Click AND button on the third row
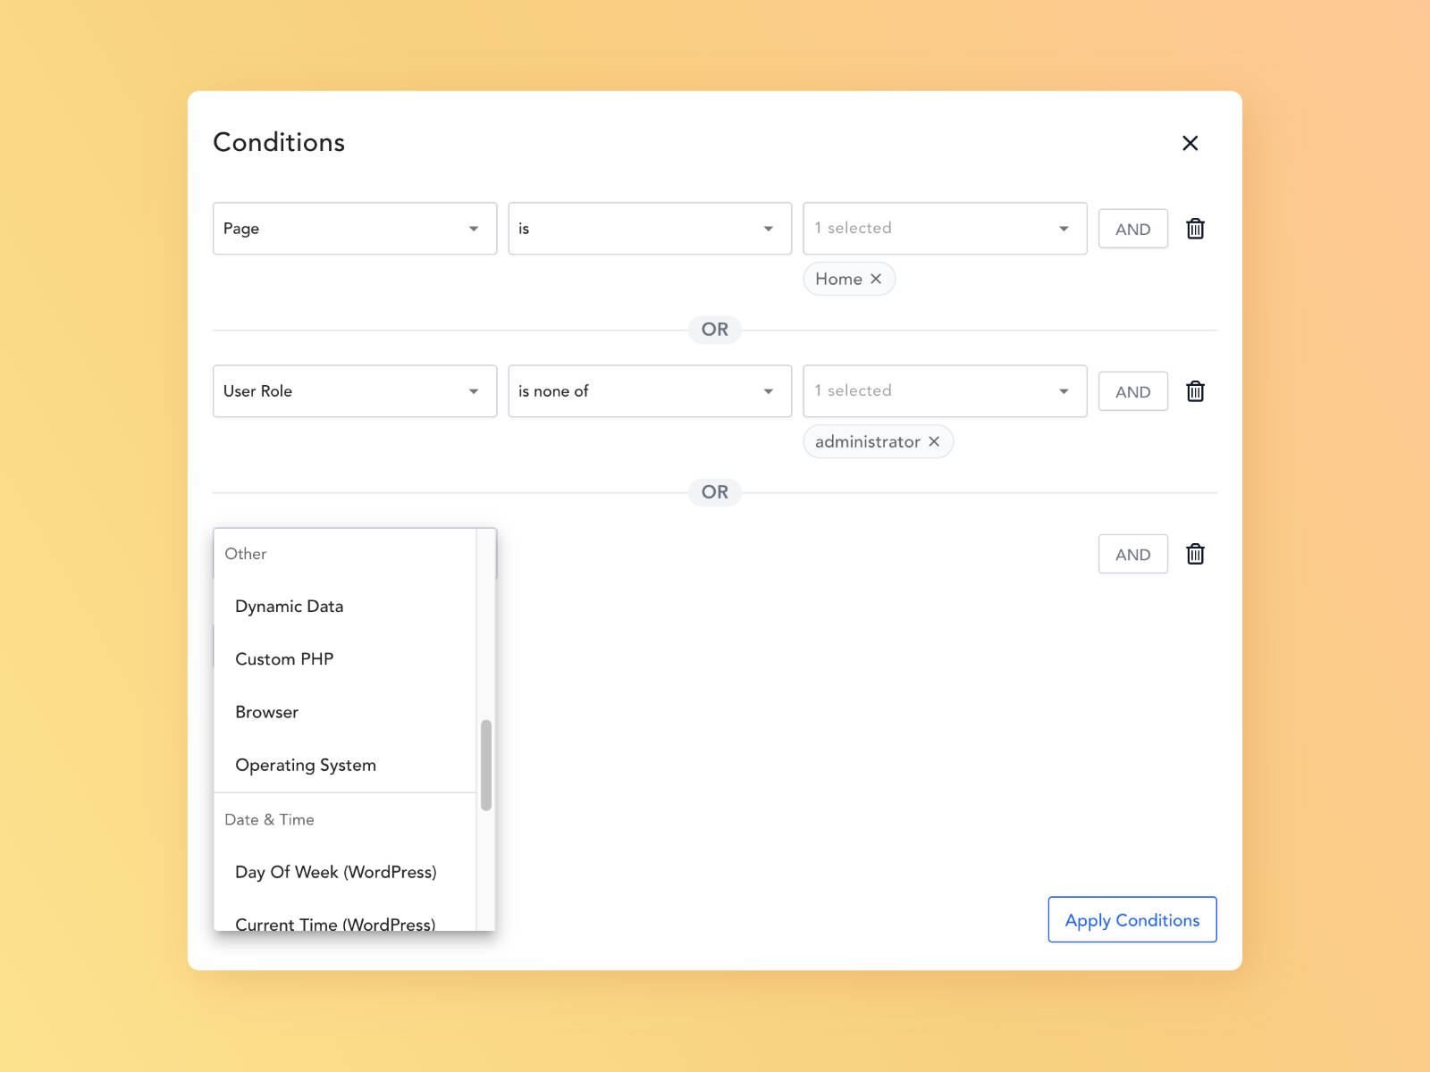Image resolution: width=1430 pixels, height=1072 pixels. click(1132, 554)
